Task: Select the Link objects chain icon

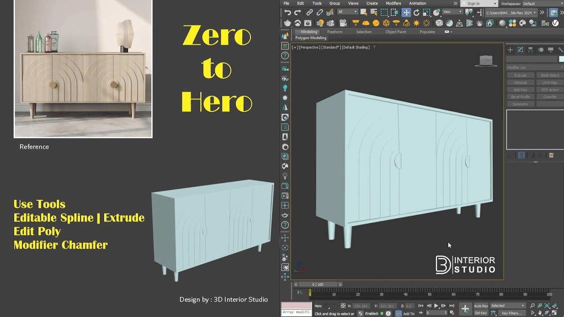Action: click(x=310, y=12)
